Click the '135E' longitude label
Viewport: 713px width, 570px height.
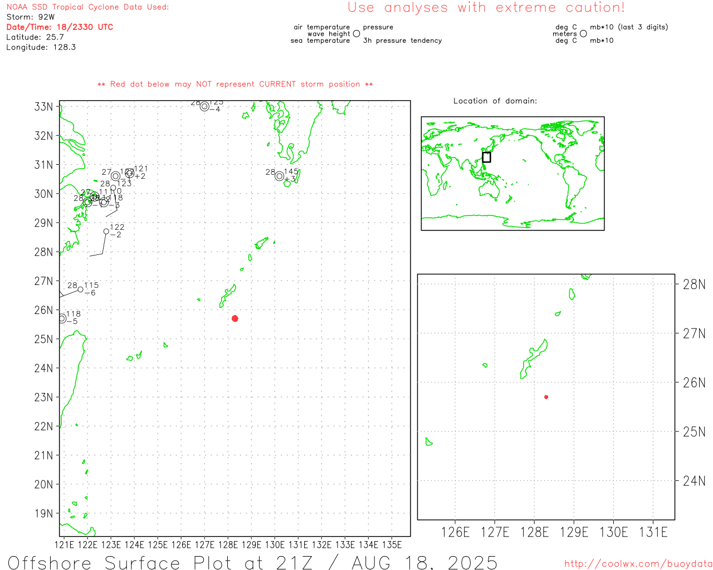[x=392, y=544]
